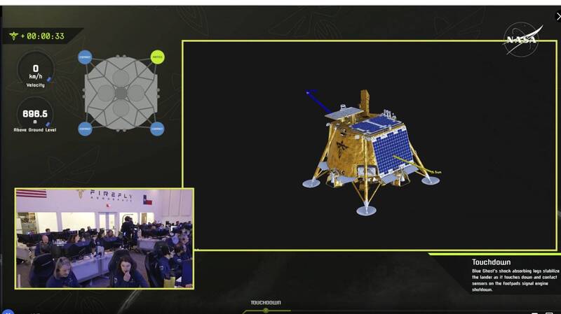Click the bottom-left blue contact indicator
Viewport: 561px width, 314px height.
click(85, 129)
